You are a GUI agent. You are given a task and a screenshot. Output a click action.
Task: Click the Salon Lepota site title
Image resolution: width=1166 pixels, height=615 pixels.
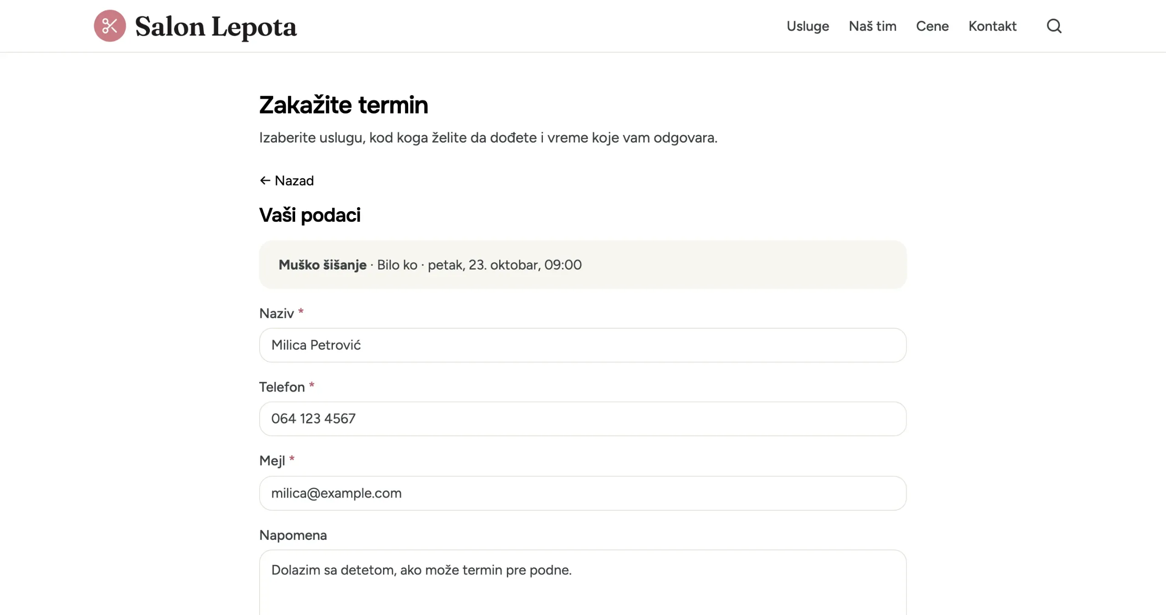[x=216, y=27]
